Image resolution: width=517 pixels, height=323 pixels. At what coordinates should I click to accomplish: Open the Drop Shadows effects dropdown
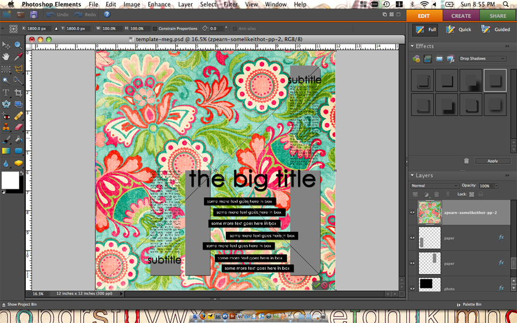(x=483, y=59)
